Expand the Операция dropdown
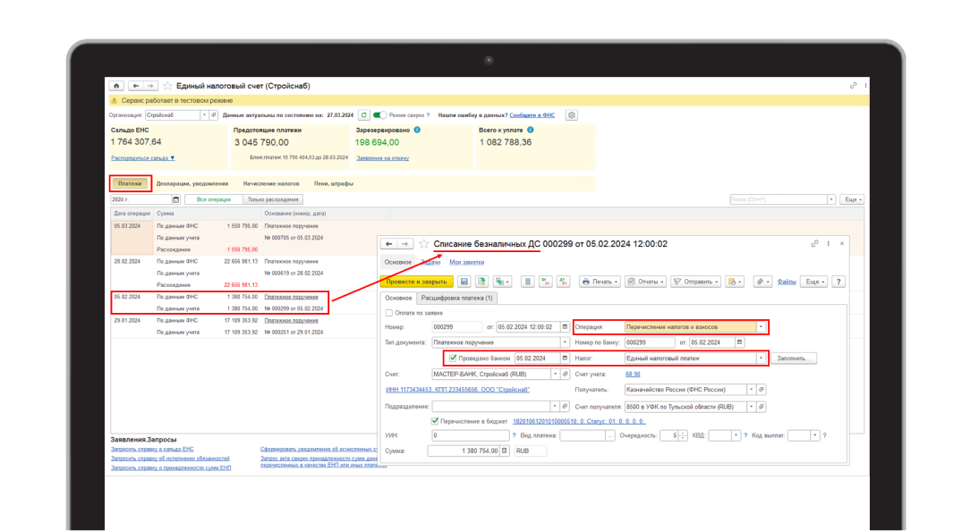Screen dimensions: 970x531 coord(762,327)
